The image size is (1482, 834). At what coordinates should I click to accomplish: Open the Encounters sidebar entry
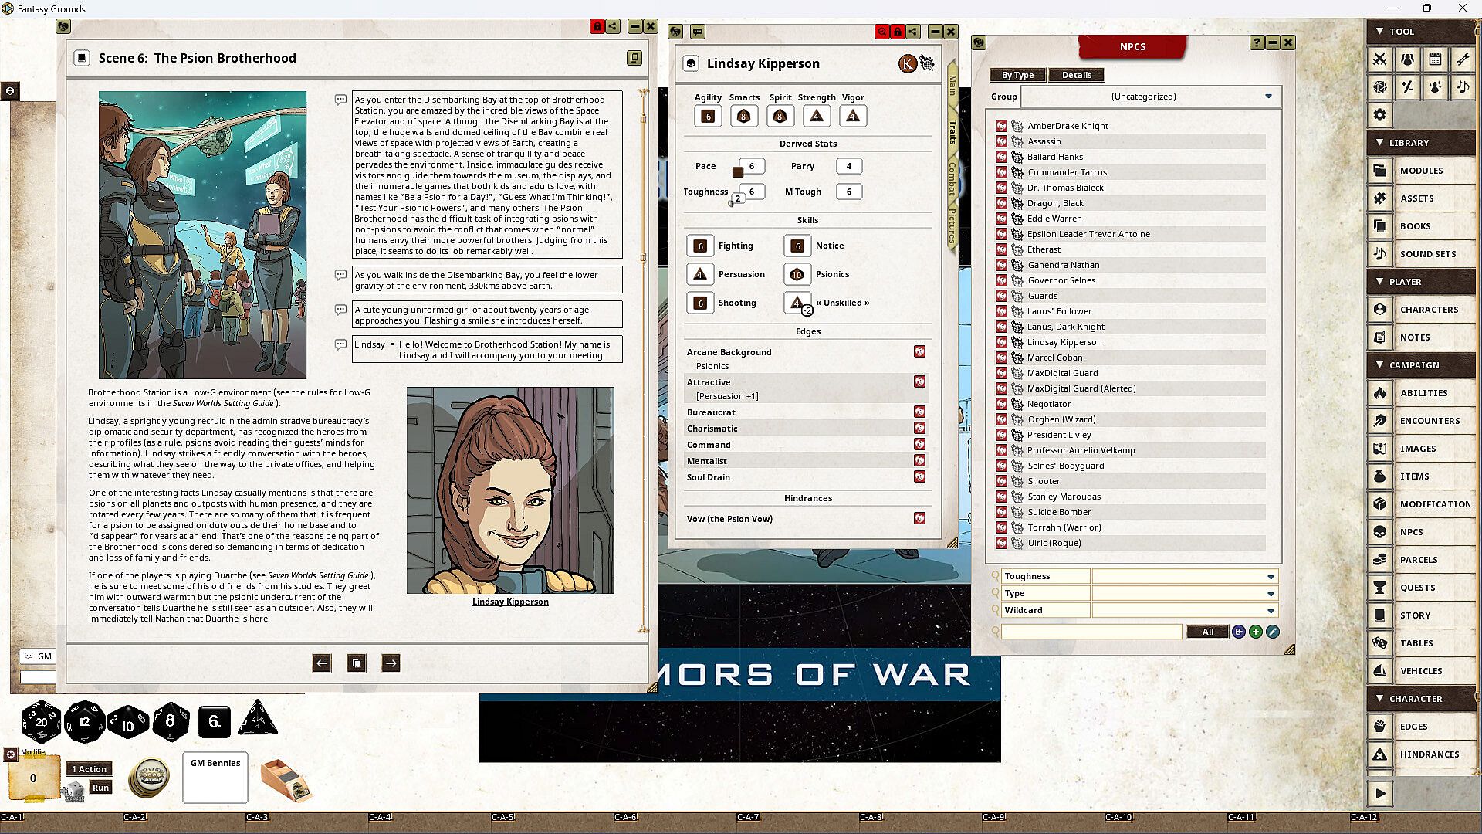tap(1430, 421)
